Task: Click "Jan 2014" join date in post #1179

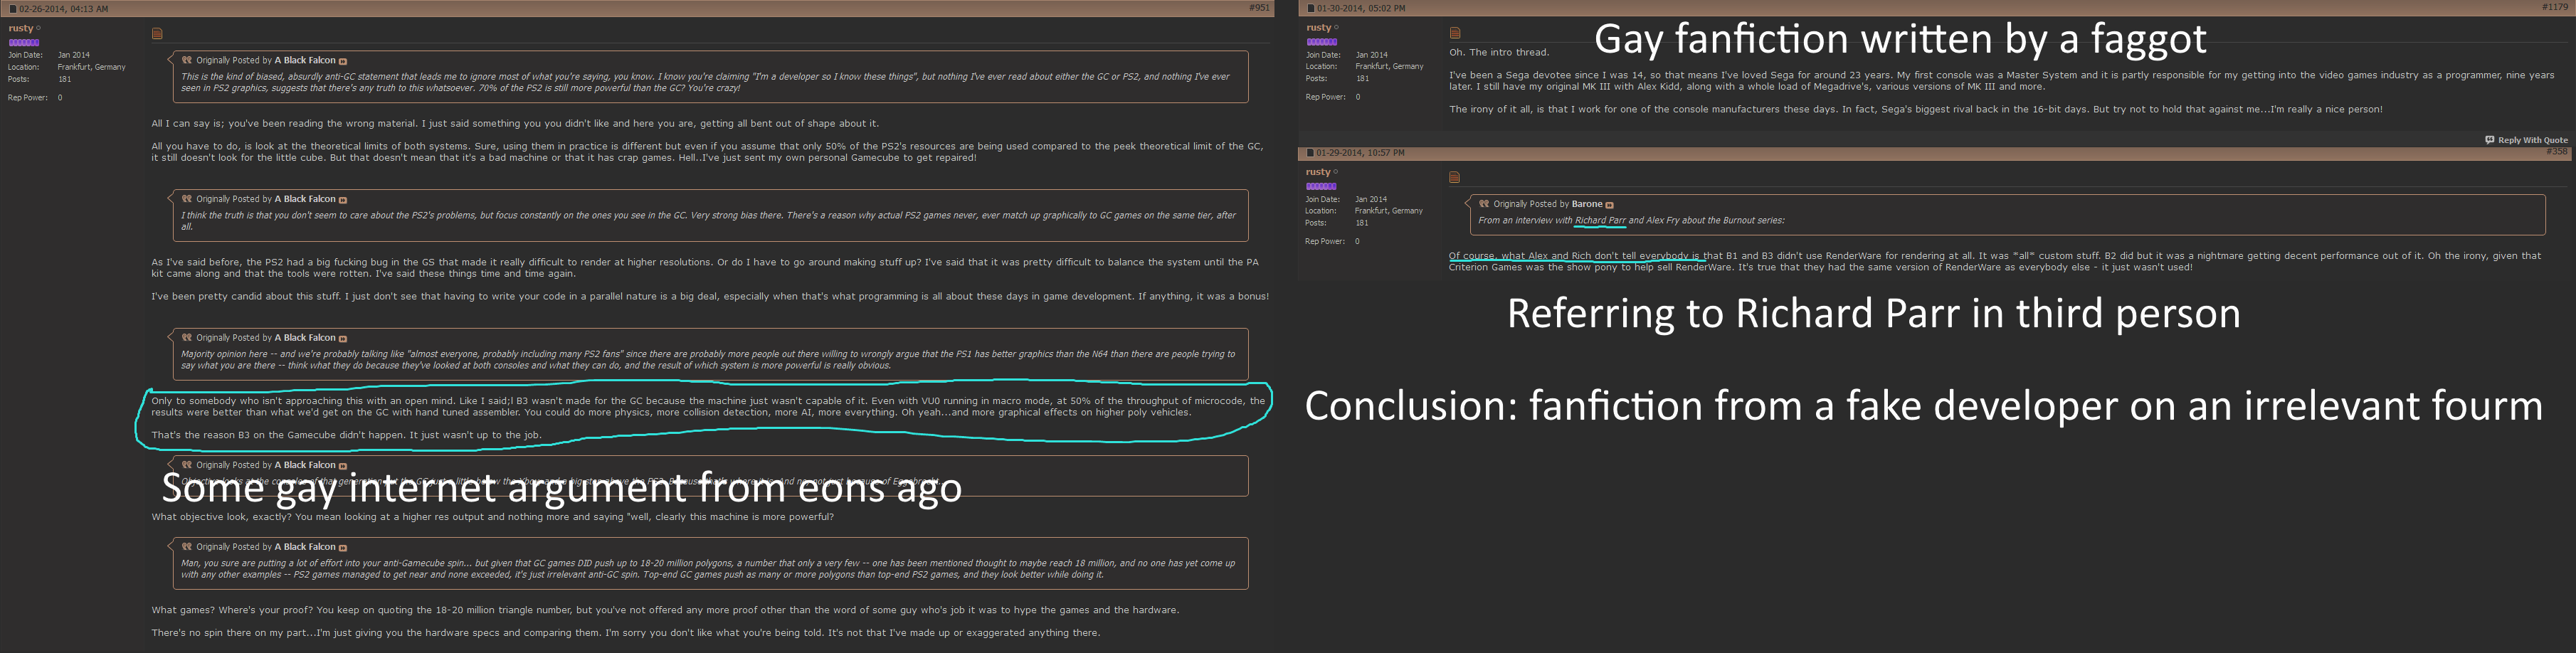Action: [x=1372, y=55]
